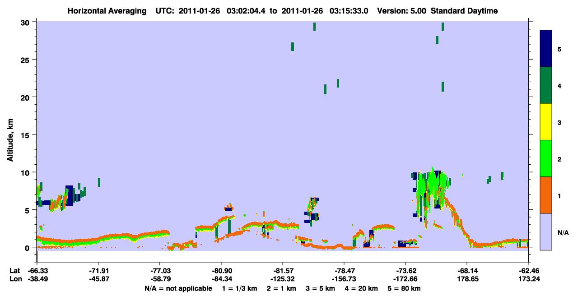587x301 pixels.
Task: Click latitude value -68.14
Action: (467, 271)
